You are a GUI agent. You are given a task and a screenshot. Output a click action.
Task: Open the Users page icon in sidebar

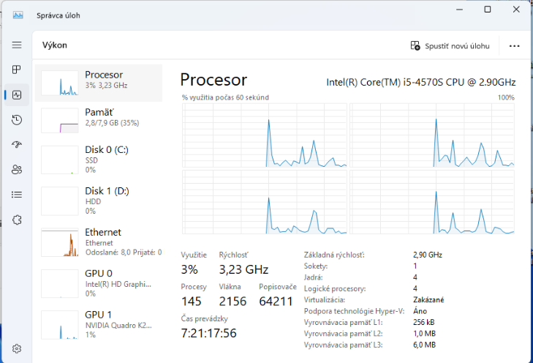[x=17, y=169]
